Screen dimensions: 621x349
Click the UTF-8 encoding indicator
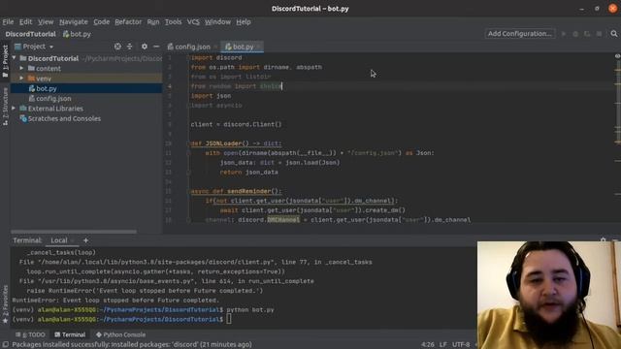(461, 345)
